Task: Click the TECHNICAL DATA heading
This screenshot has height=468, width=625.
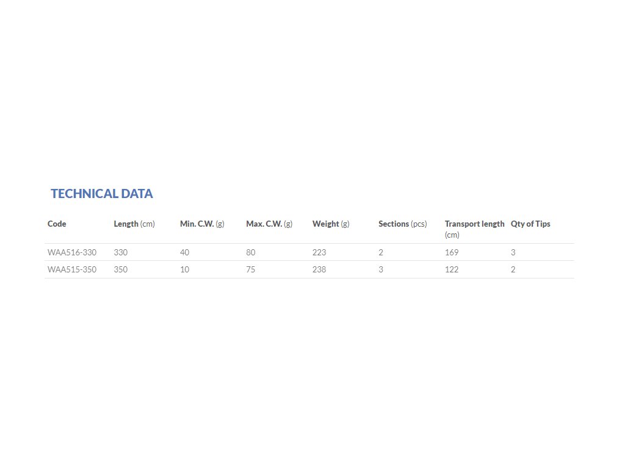Action: pyautogui.click(x=101, y=194)
